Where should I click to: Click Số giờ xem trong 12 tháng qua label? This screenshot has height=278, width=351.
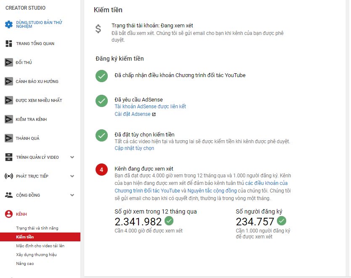pos(156,211)
